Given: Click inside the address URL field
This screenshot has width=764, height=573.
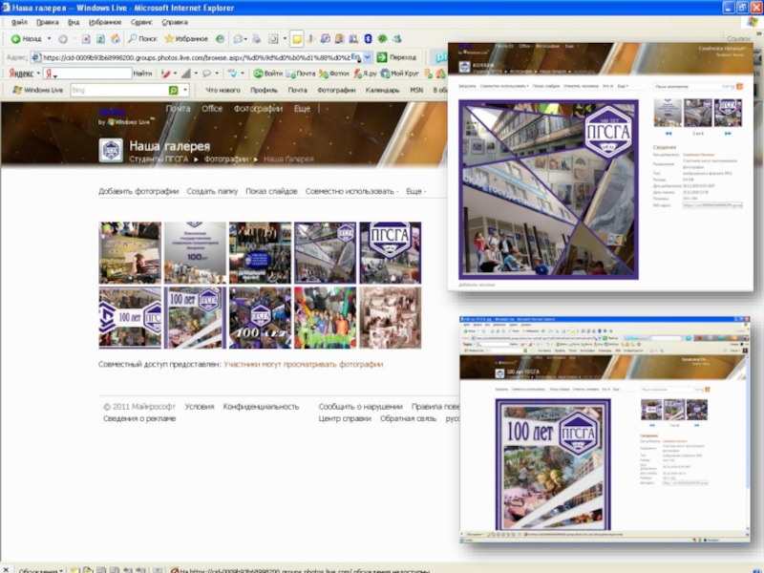Looking at the screenshot, I should coord(195,57).
